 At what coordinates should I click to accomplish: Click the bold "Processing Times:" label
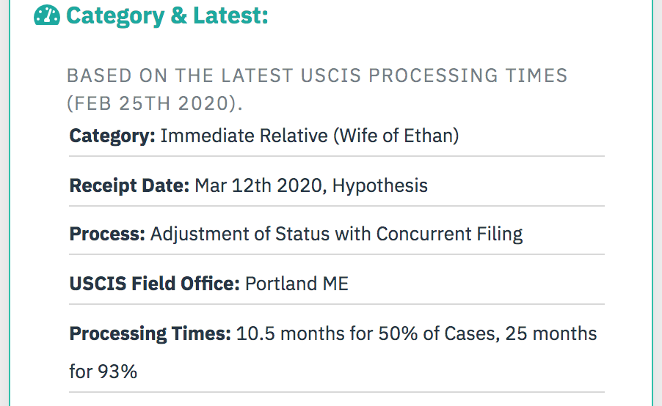[150, 334]
